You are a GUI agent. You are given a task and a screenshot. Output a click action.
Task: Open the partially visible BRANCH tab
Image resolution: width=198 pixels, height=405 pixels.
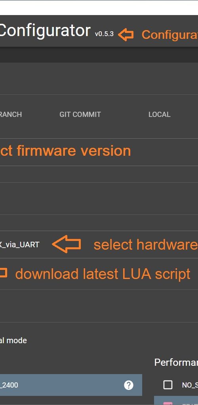[11, 115]
